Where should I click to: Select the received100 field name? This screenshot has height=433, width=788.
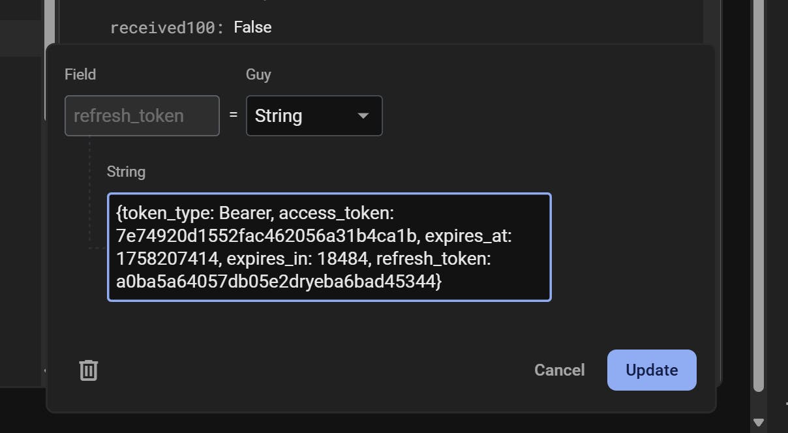point(166,27)
